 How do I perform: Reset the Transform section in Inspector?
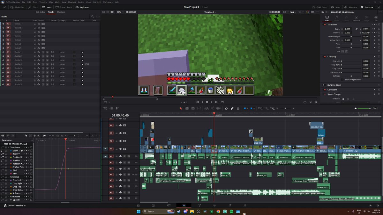tap(379, 24)
